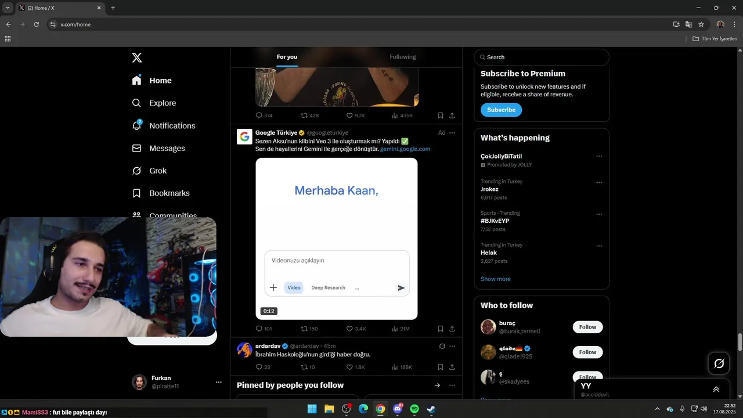Open account menu next to Furkan

[x=219, y=382]
